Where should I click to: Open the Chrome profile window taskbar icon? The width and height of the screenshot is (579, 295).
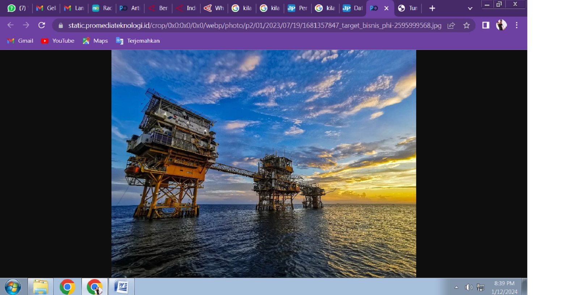(94, 287)
